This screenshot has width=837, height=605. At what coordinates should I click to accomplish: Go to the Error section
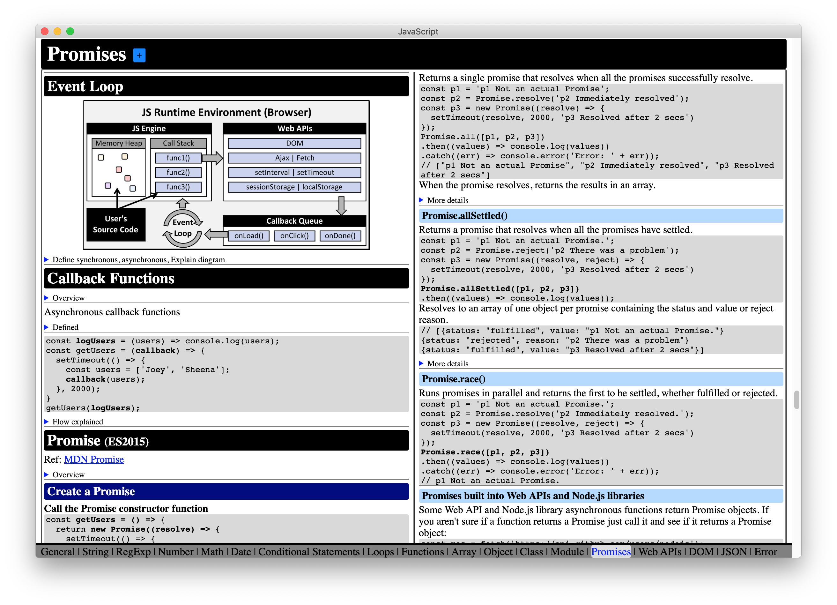click(x=766, y=551)
